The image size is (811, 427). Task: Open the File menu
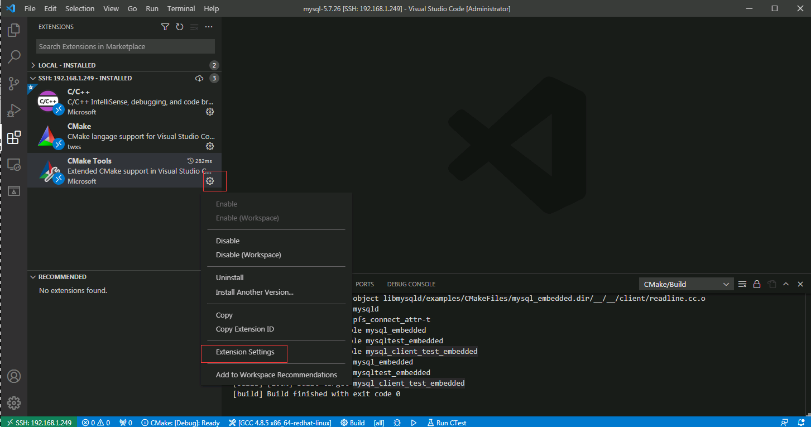(x=30, y=9)
